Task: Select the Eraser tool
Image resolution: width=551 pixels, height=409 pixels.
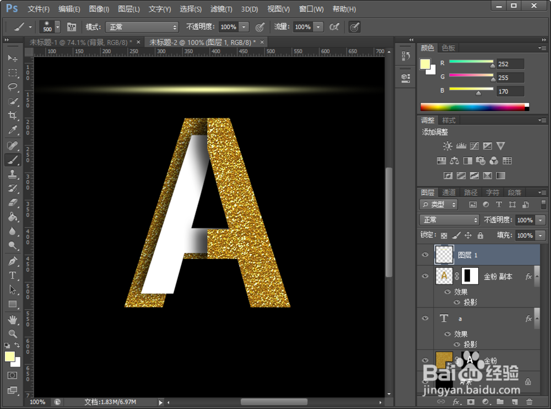Action: tap(13, 202)
